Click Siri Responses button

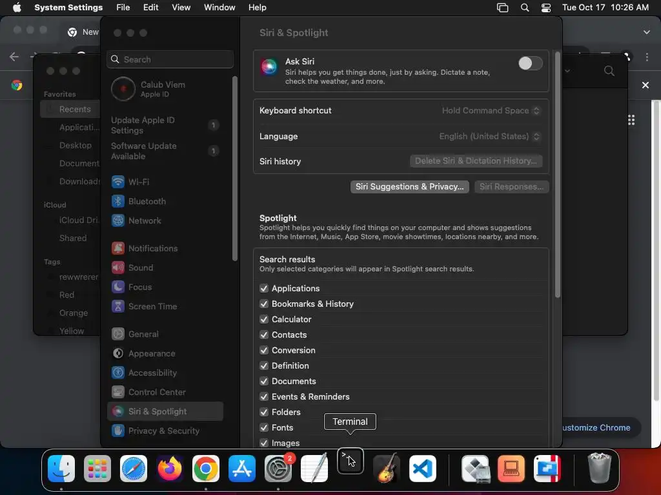(x=511, y=187)
